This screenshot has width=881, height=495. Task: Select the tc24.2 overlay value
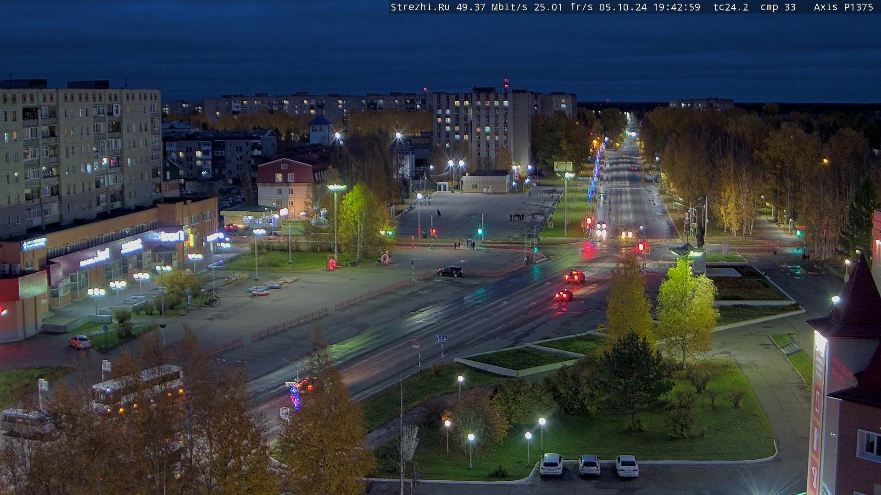[731, 7]
